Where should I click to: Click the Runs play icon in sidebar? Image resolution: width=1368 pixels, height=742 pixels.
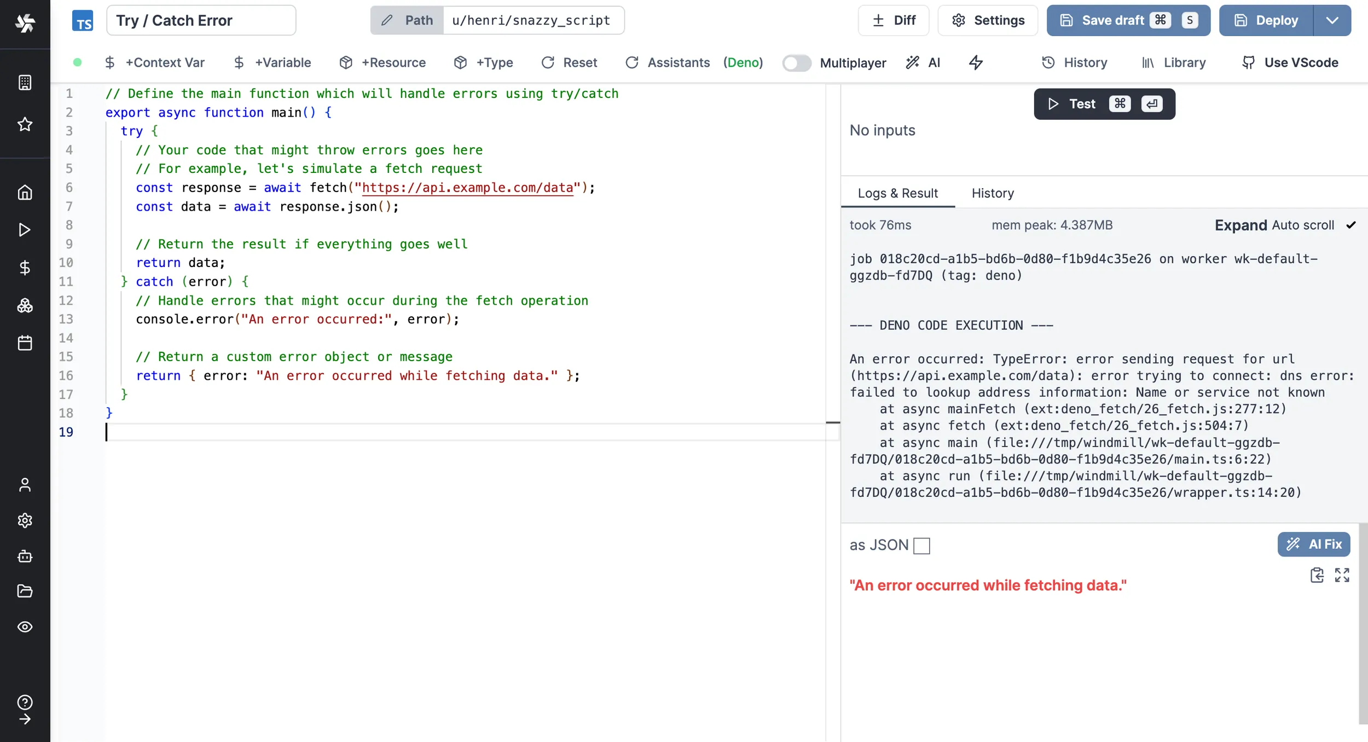click(x=25, y=230)
